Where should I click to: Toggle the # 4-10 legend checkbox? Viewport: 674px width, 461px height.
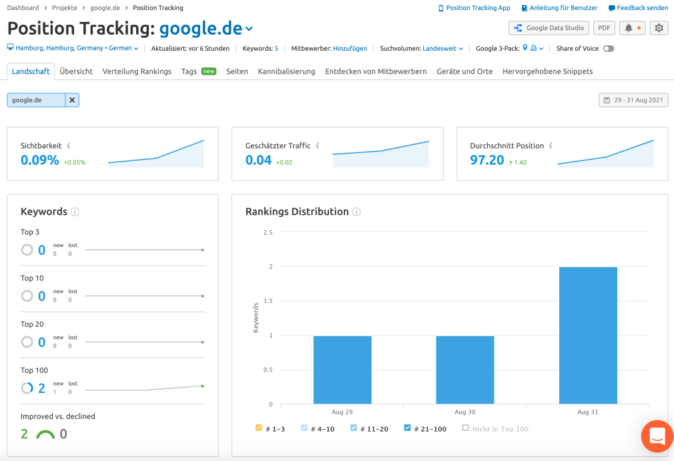[x=304, y=428]
